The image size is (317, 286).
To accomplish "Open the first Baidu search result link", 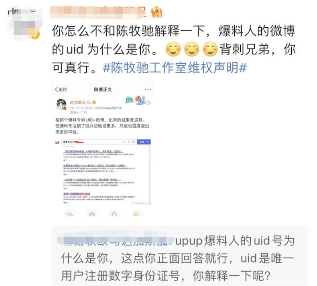I will pyautogui.click(x=93, y=151).
